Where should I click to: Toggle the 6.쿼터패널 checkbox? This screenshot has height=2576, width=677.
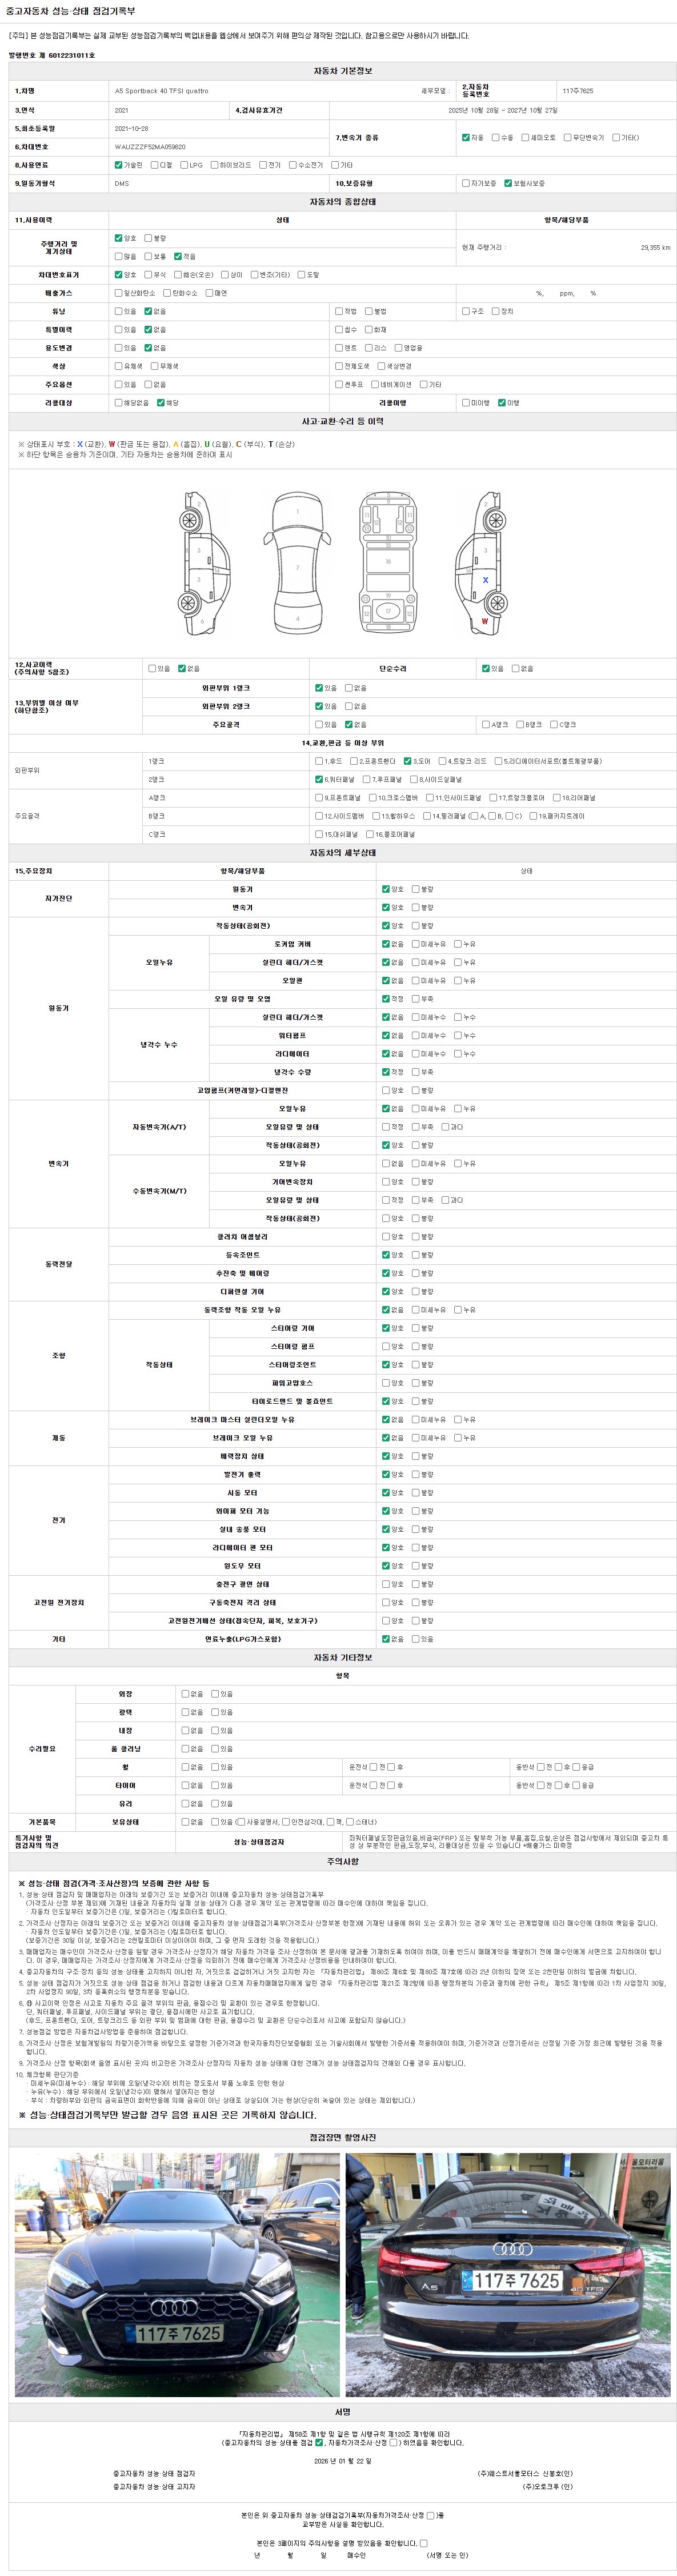(319, 779)
